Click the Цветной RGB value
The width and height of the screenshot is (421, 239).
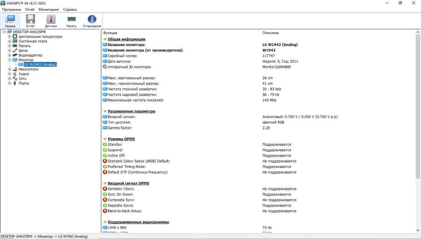273,122
